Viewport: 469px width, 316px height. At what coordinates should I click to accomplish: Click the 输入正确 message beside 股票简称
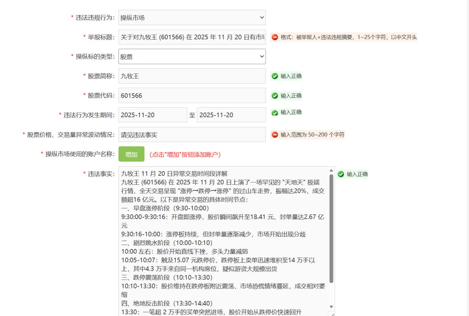[x=291, y=76]
